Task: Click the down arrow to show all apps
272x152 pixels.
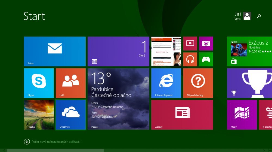Action: (27, 142)
